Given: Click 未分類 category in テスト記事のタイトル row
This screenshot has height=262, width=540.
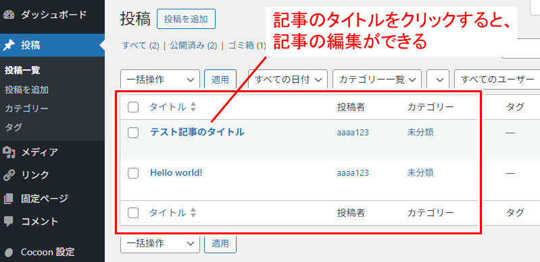Looking at the screenshot, I should point(420,133).
